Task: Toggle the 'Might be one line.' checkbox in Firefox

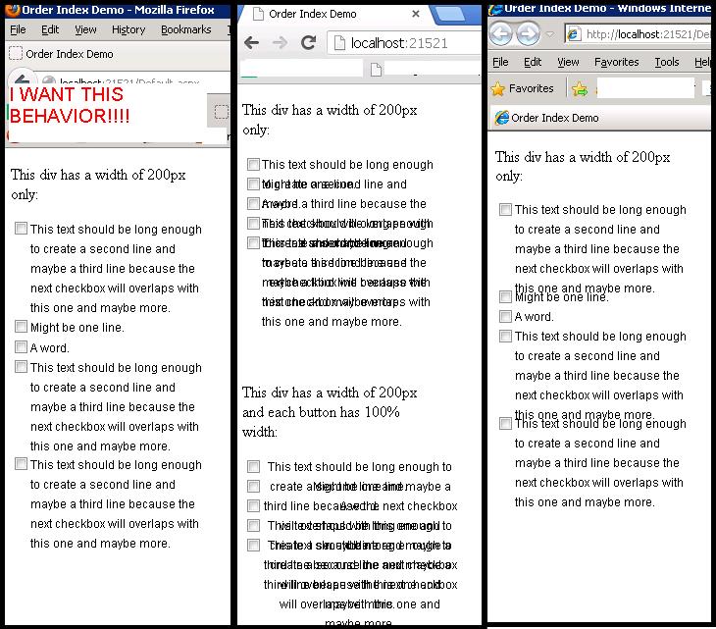Action: pyautogui.click(x=21, y=326)
